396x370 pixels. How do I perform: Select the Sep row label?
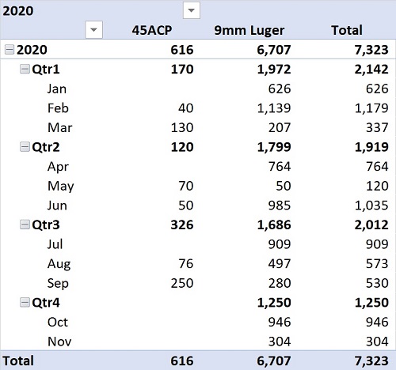pyautogui.click(x=58, y=284)
